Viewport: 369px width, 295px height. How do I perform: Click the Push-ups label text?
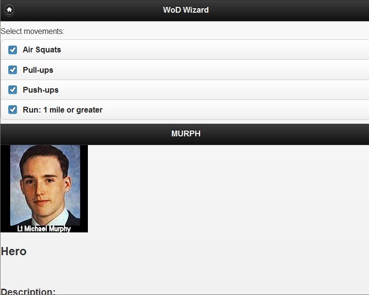coord(40,90)
